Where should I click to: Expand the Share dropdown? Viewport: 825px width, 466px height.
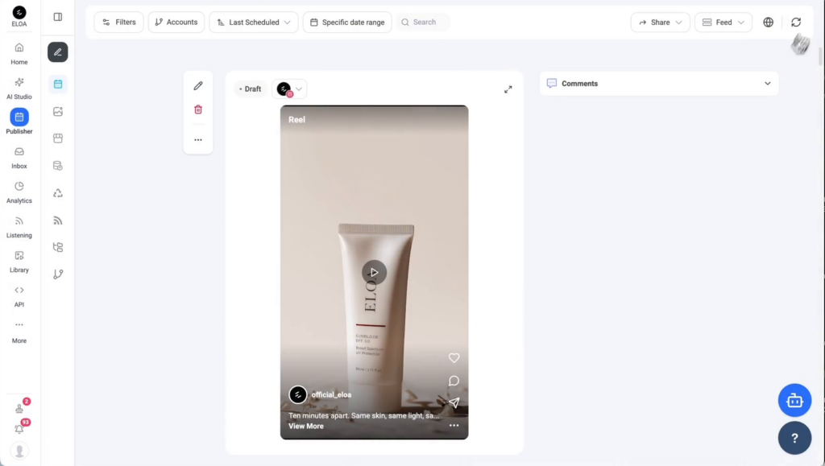point(661,22)
